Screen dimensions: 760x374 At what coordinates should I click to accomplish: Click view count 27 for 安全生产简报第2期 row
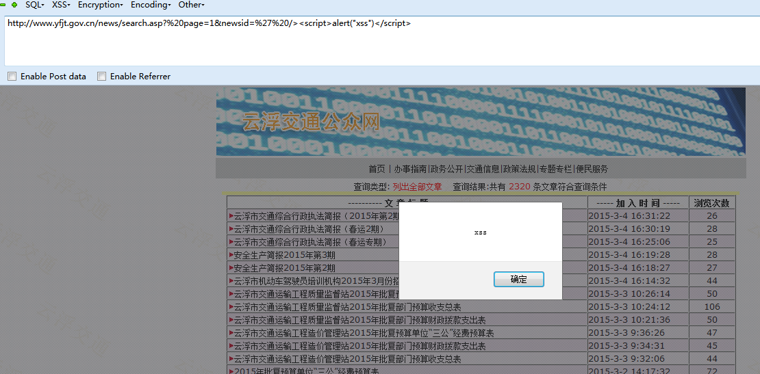coord(712,268)
